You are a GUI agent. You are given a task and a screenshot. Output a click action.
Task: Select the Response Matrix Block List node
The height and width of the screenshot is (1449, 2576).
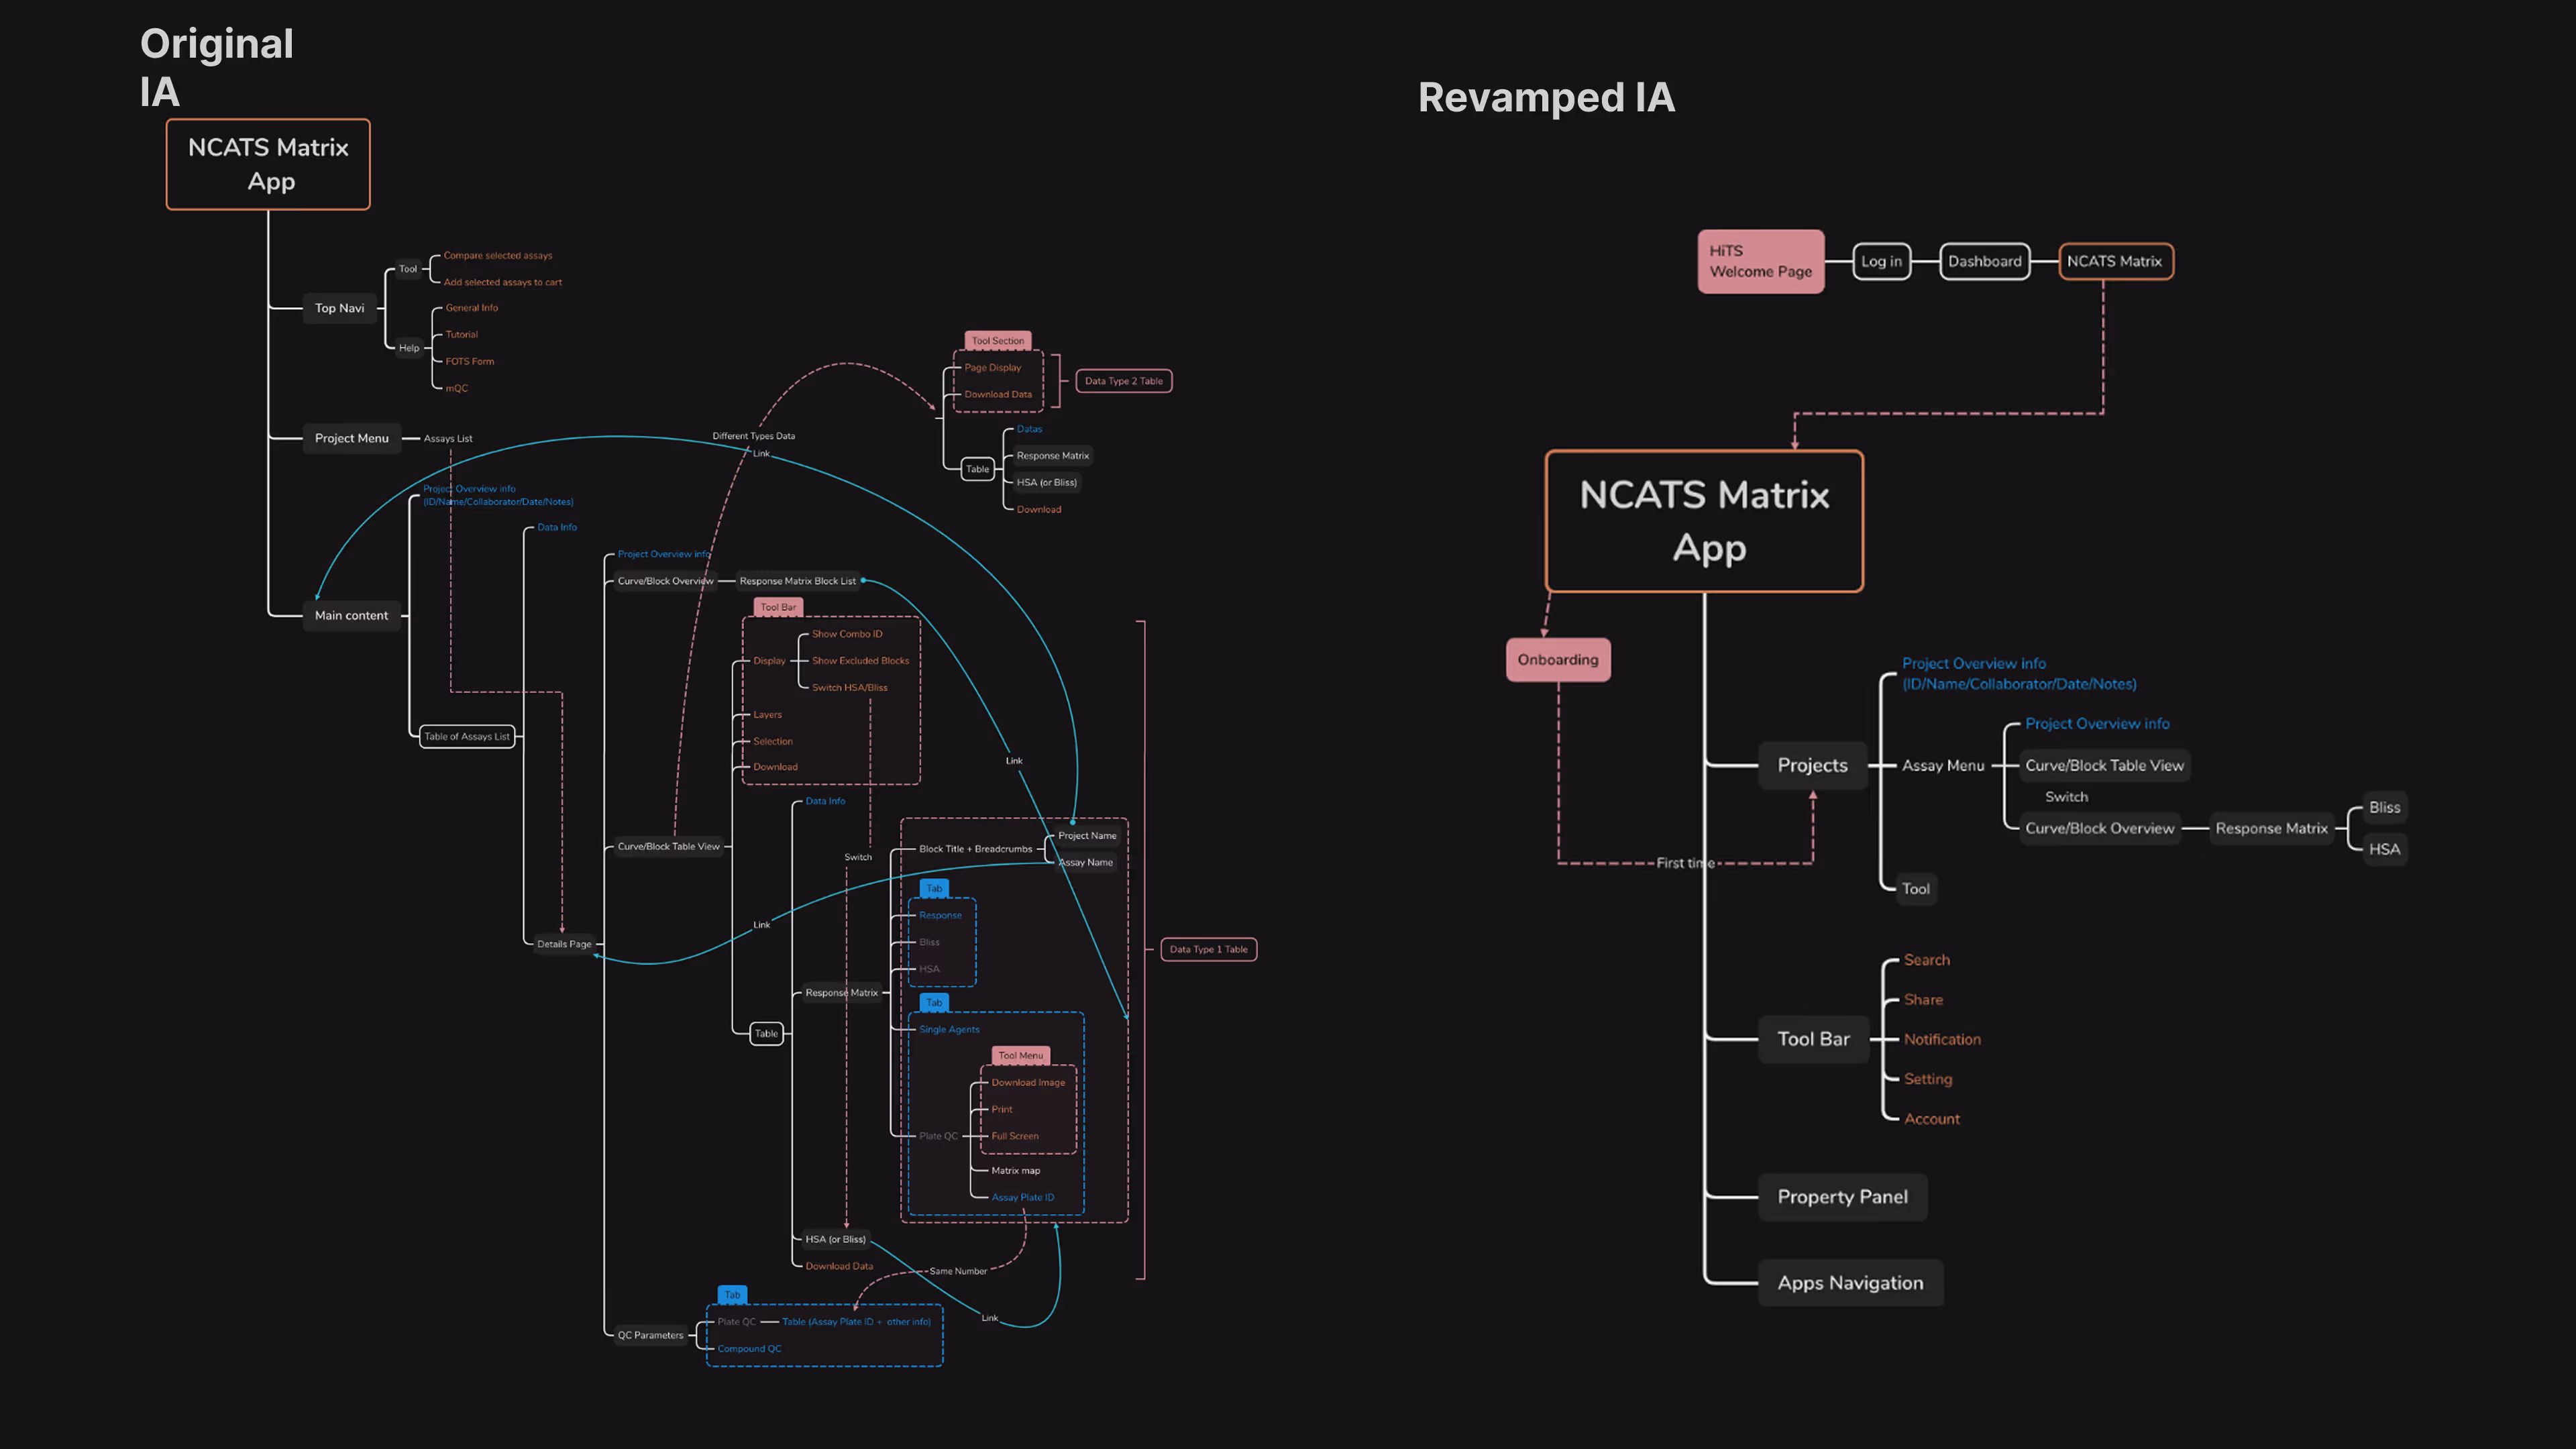[x=797, y=581]
